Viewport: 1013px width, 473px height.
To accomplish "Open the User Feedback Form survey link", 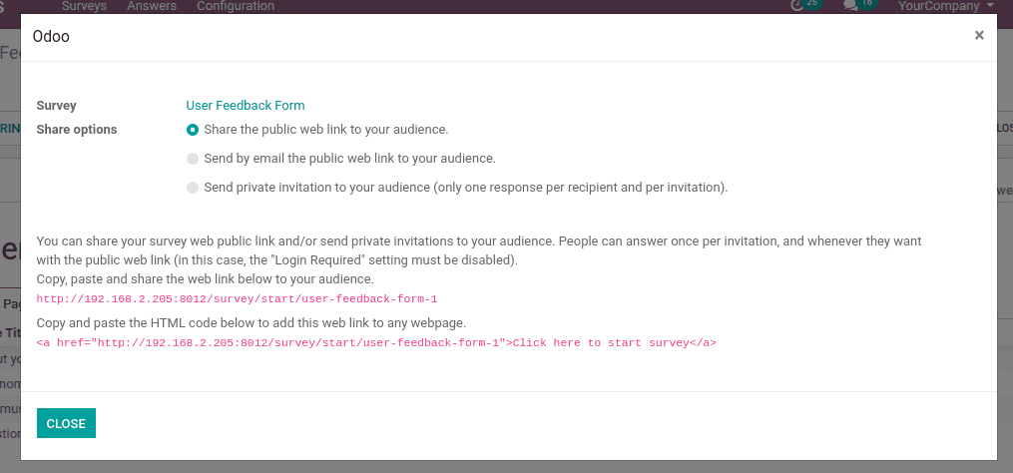I will (246, 106).
